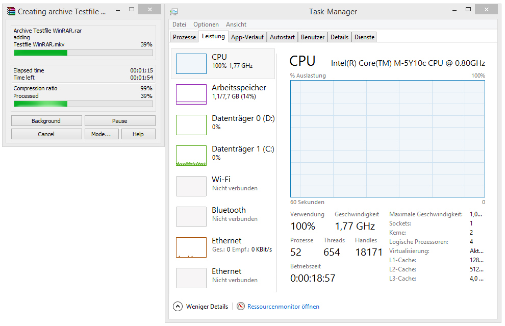Click the Testfile WinRAR.mkv file name
Viewport: 505px width, 326px height.
point(39,44)
